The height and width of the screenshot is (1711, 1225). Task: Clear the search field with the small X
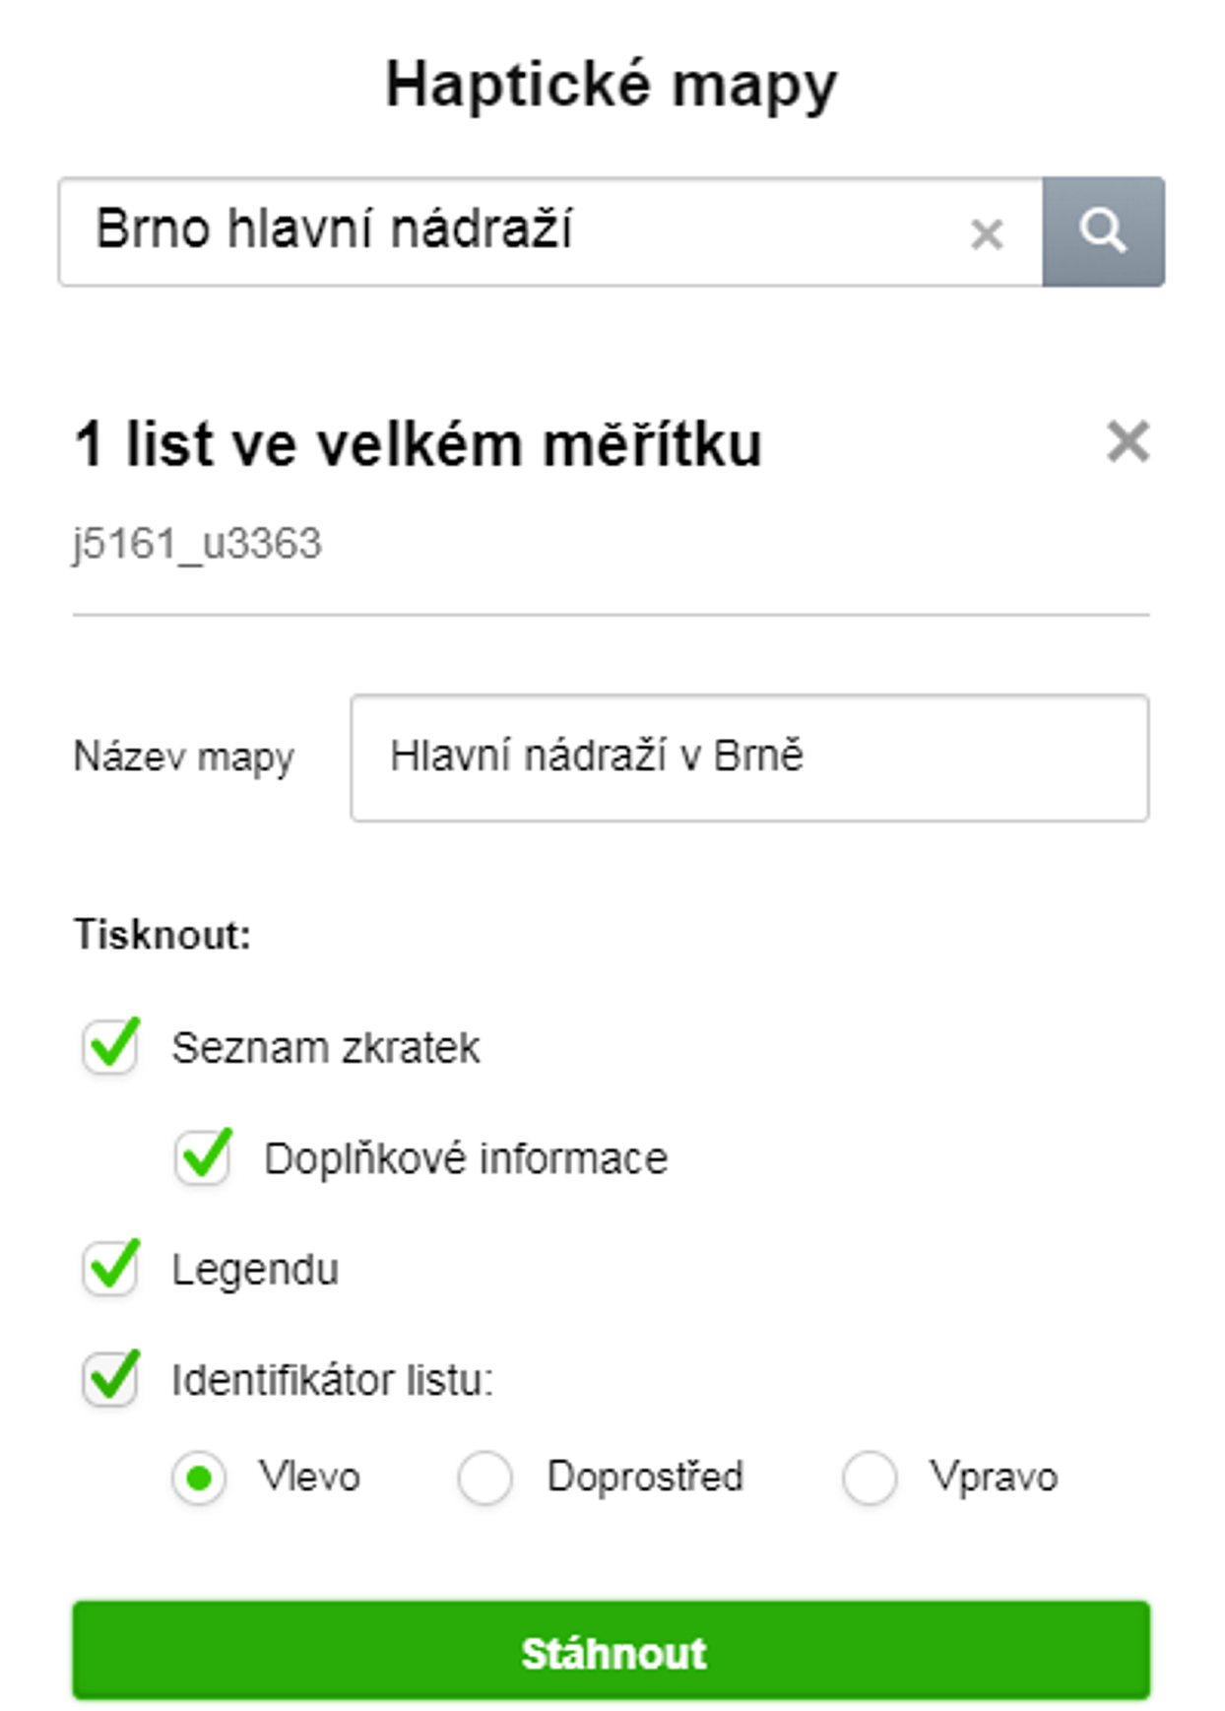tap(987, 234)
